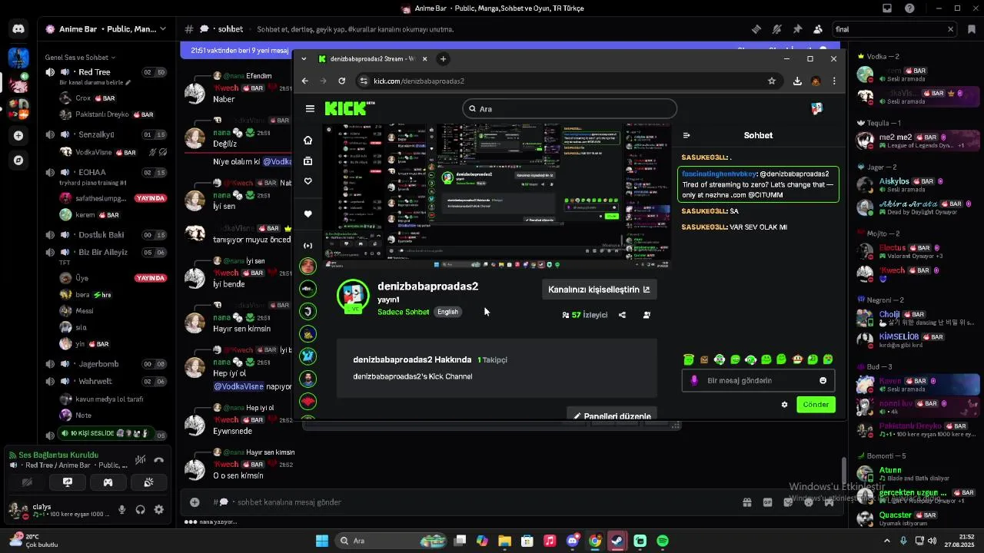Join Wehrwelt voice channel
Viewport: 984px width, 553px height.
pos(106,381)
